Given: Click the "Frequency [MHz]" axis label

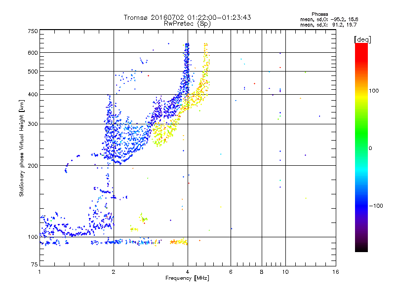Looking at the screenshot, I should point(187,278).
